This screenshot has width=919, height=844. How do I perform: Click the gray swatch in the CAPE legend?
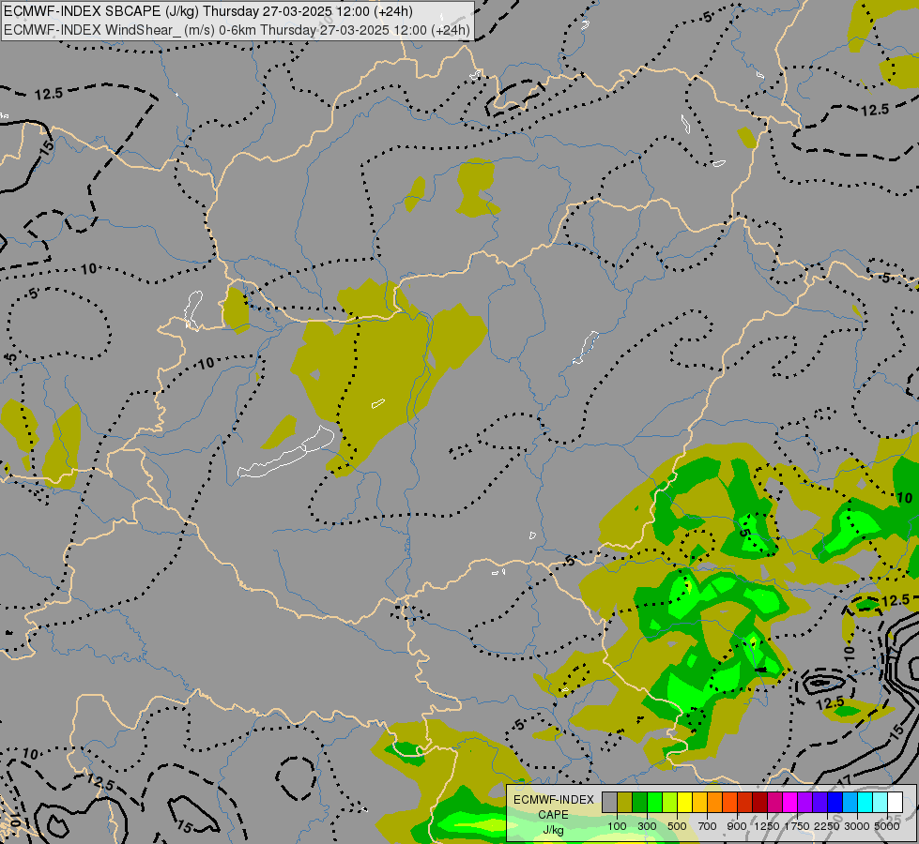[x=609, y=802]
